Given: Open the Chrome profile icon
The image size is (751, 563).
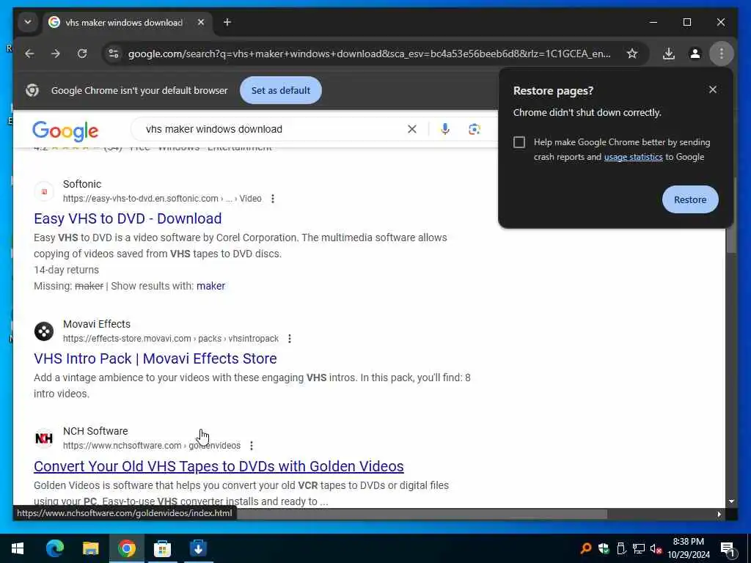Looking at the screenshot, I should tap(695, 54).
